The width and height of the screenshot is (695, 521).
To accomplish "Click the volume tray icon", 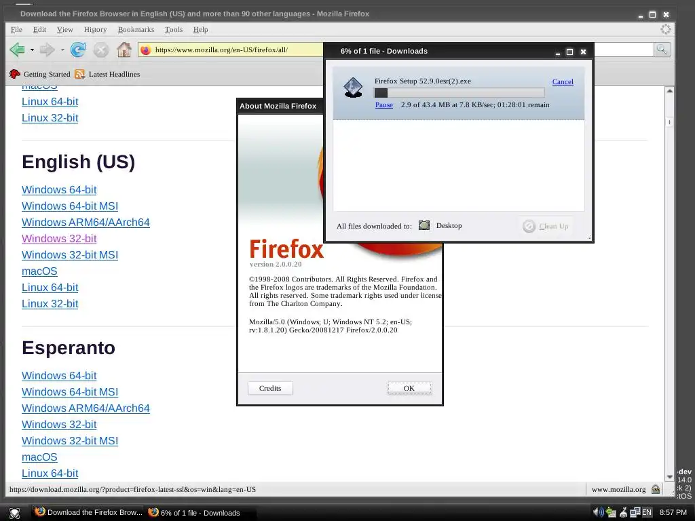I will point(599,512).
